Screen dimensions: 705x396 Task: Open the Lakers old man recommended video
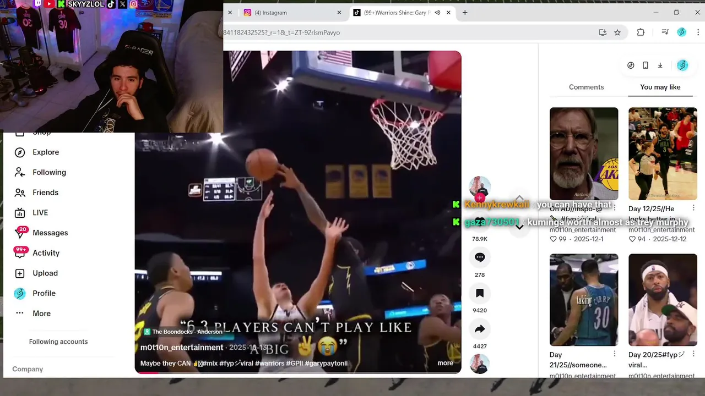[x=584, y=153]
